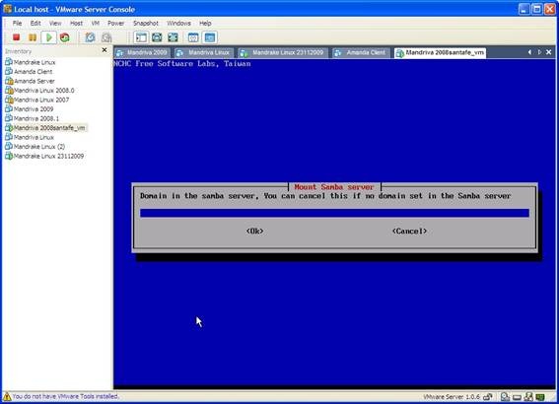This screenshot has width=559, height=404.
Task: Toggle the inventory sidebar view icon
Action: pyautogui.click(x=141, y=37)
